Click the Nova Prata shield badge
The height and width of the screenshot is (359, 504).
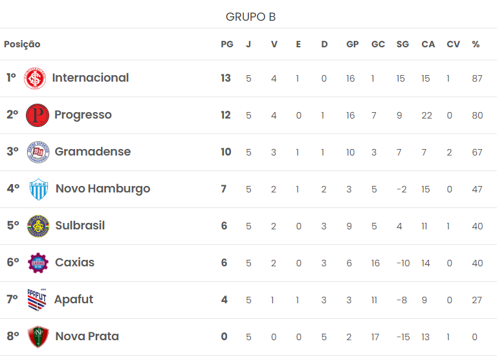[x=38, y=337]
